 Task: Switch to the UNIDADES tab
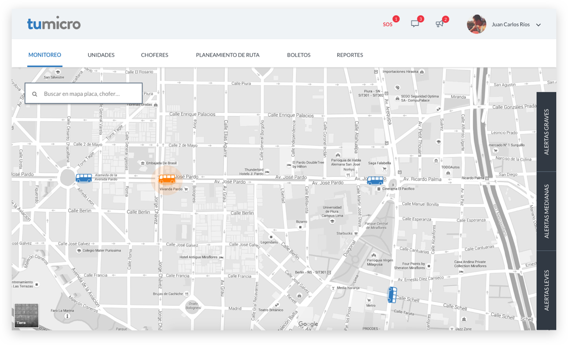[x=101, y=55]
